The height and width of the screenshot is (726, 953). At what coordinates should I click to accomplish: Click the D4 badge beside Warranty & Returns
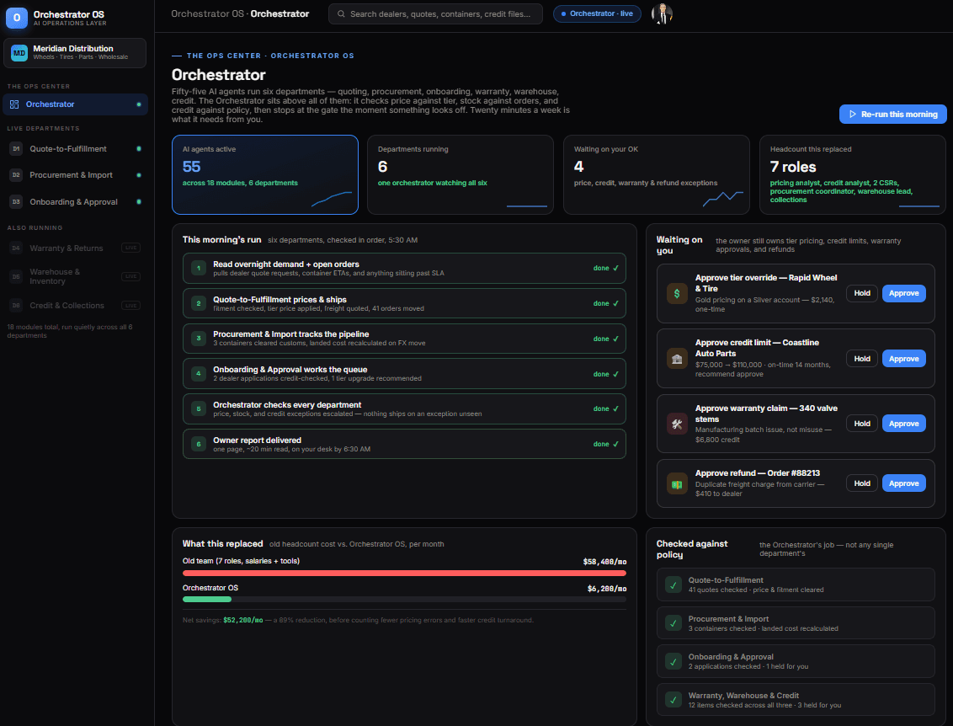[16, 248]
